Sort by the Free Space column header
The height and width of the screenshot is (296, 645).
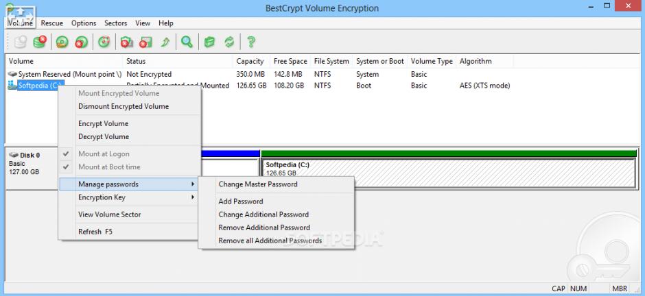[290, 61]
